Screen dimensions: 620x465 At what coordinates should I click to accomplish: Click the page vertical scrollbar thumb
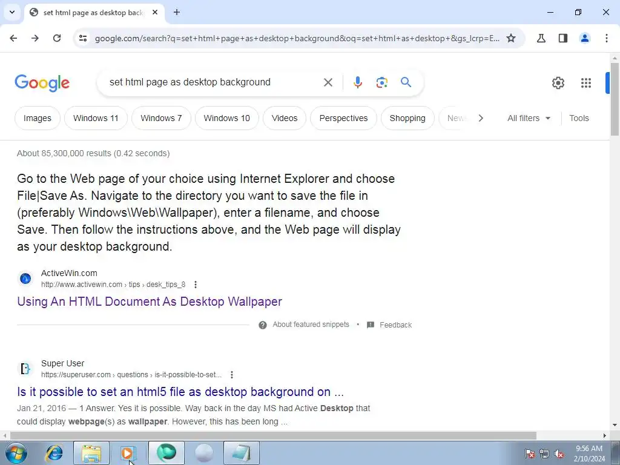(x=615, y=99)
